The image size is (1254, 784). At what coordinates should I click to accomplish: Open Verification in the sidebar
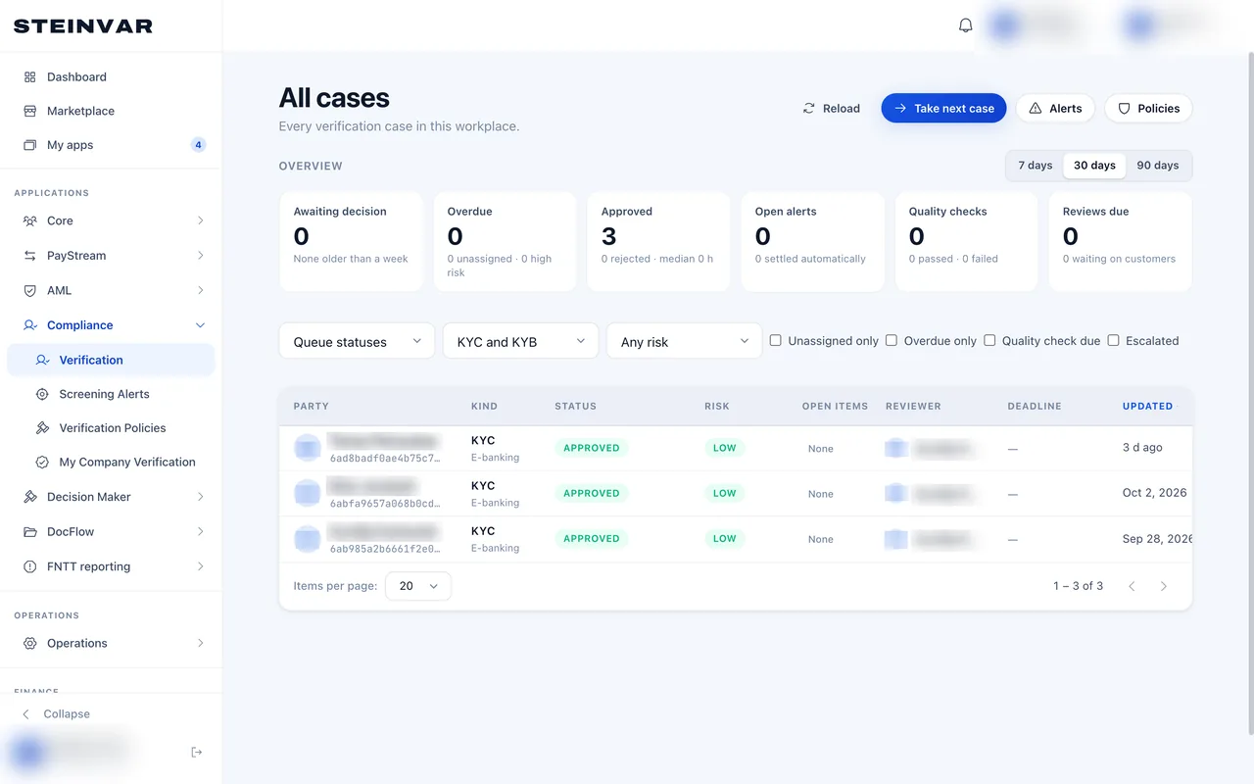pyautogui.click(x=111, y=360)
